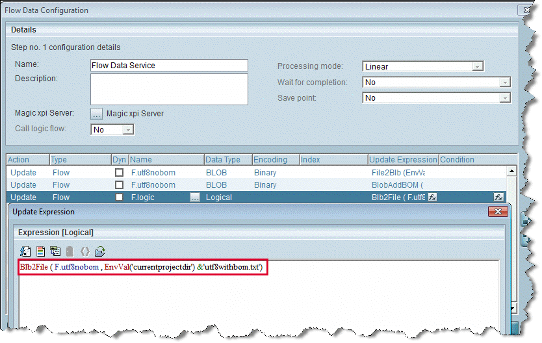Click Update action in the File2Blb row
The image size is (542, 343).
[23, 172]
